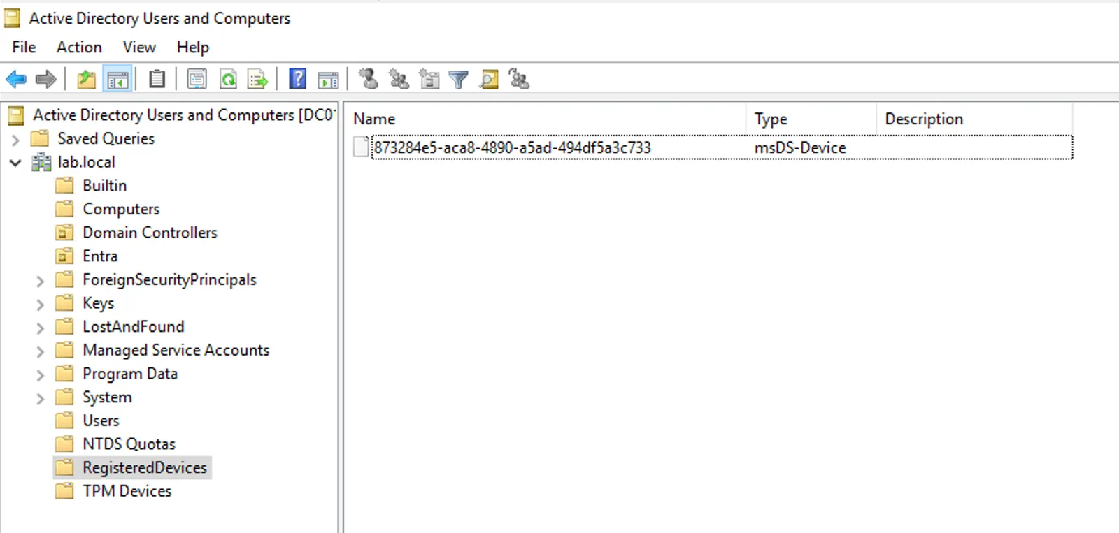Viewport: 1119px width, 533px height.
Task: Select the Program Data tree item
Action: [130, 374]
